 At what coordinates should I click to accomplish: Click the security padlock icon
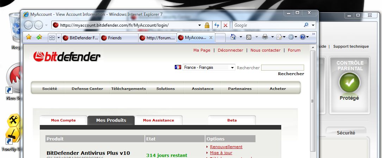click(x=207, y=25)
